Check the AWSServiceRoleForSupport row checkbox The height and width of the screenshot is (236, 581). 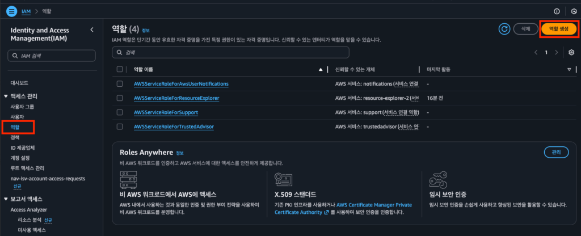(119, 112)
